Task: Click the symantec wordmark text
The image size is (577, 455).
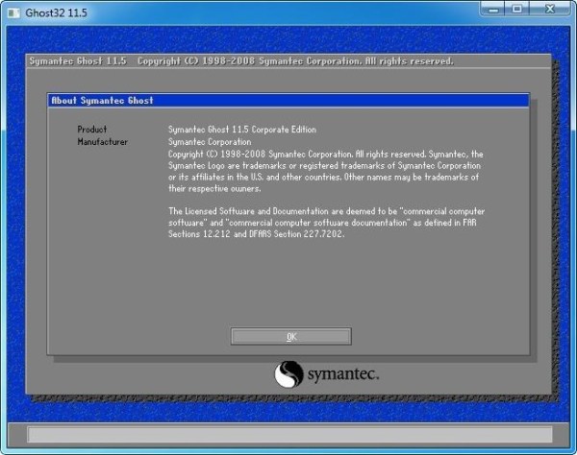Action: pyautogui.click(x=343, y=373)
